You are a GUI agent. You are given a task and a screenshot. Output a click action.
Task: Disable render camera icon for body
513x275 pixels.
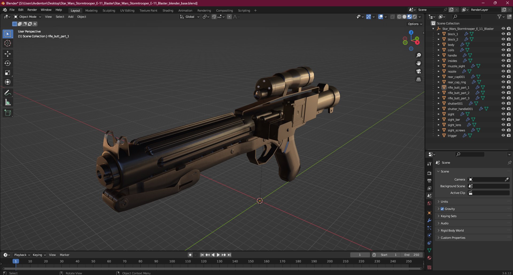[509, 45]
